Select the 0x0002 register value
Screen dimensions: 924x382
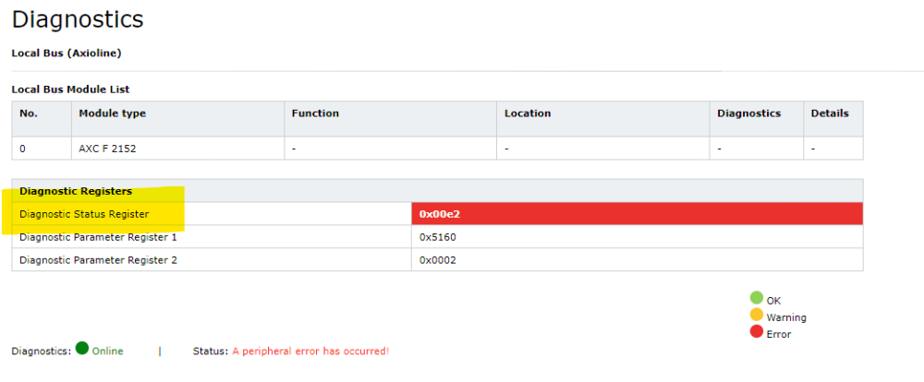click(x=438, y=260)
